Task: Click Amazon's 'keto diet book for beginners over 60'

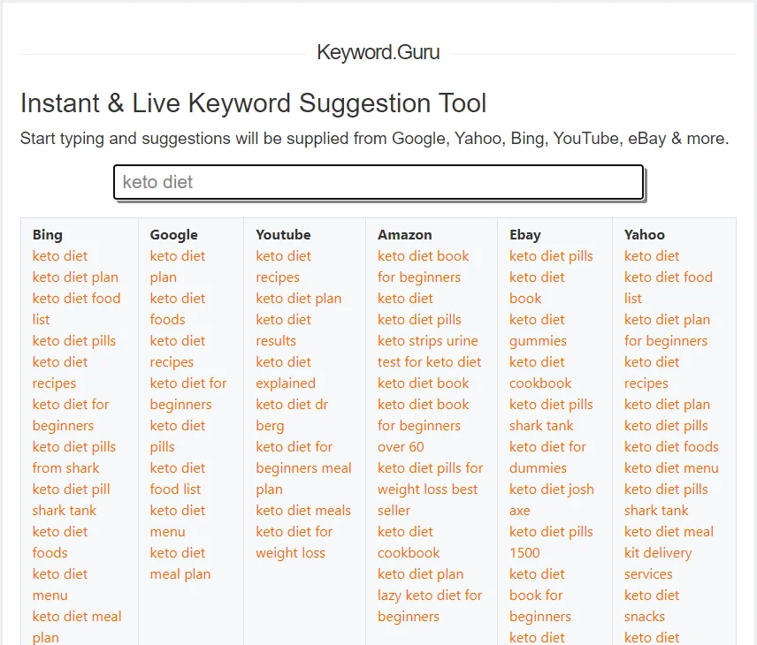Action: click(x=424, y=426)
